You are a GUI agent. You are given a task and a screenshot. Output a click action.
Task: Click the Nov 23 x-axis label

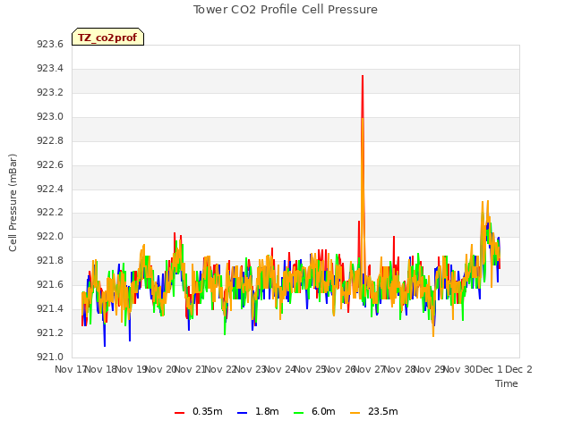[x=250, y=369]
